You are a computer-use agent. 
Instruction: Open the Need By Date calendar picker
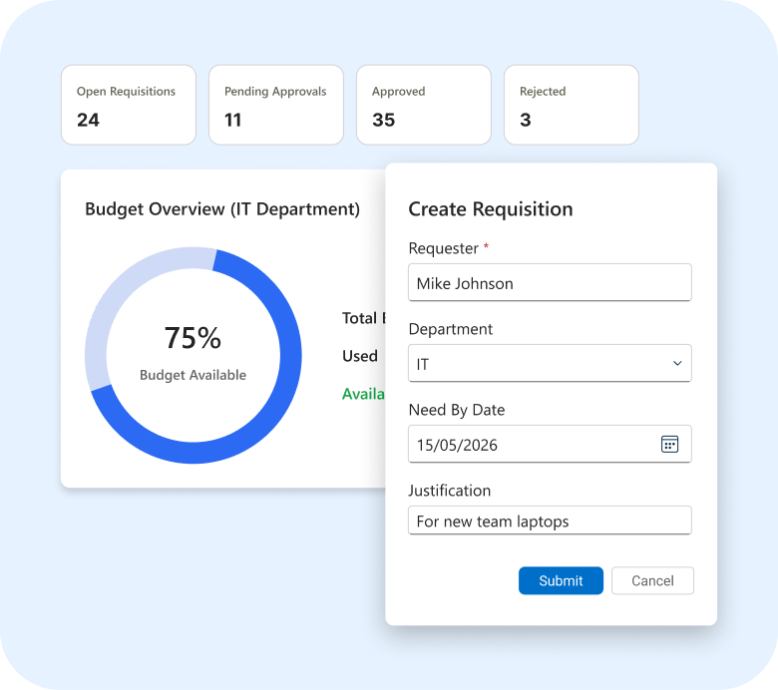[669, 444]
